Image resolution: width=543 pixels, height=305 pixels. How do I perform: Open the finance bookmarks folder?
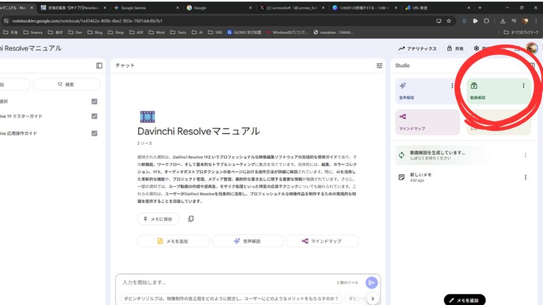[33, 32]
